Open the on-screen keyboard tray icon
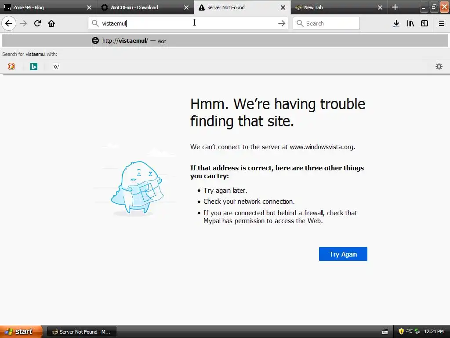Screen dimensions: 450x338 385,332
